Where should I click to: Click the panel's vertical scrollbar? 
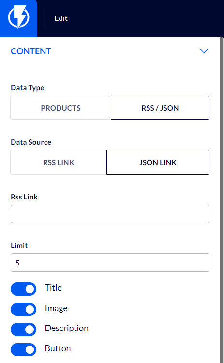point(222,200)
